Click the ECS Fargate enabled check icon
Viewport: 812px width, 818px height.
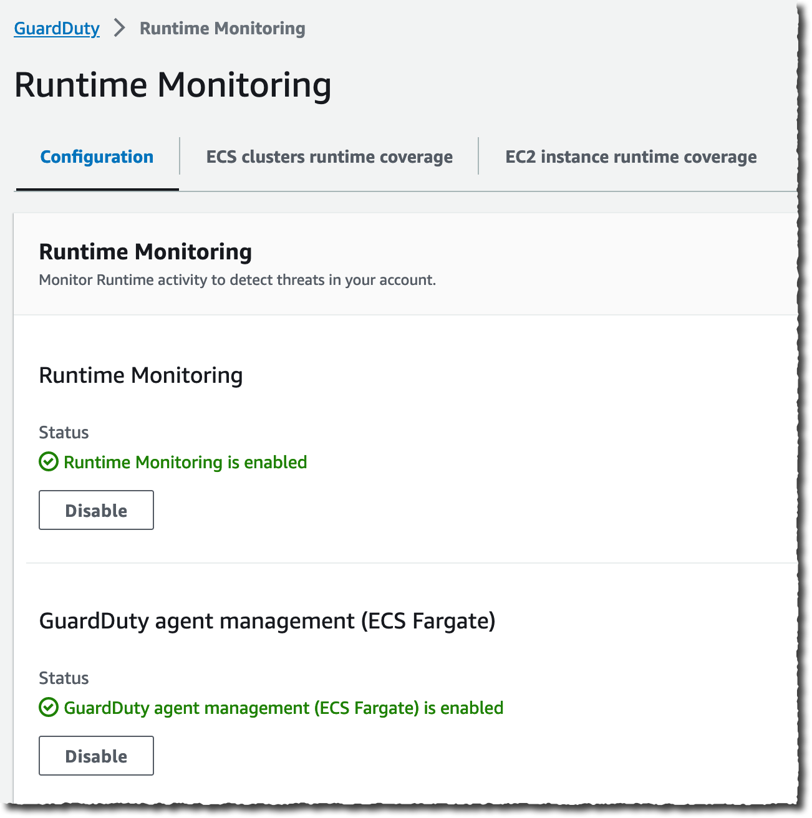pos(49,708)
